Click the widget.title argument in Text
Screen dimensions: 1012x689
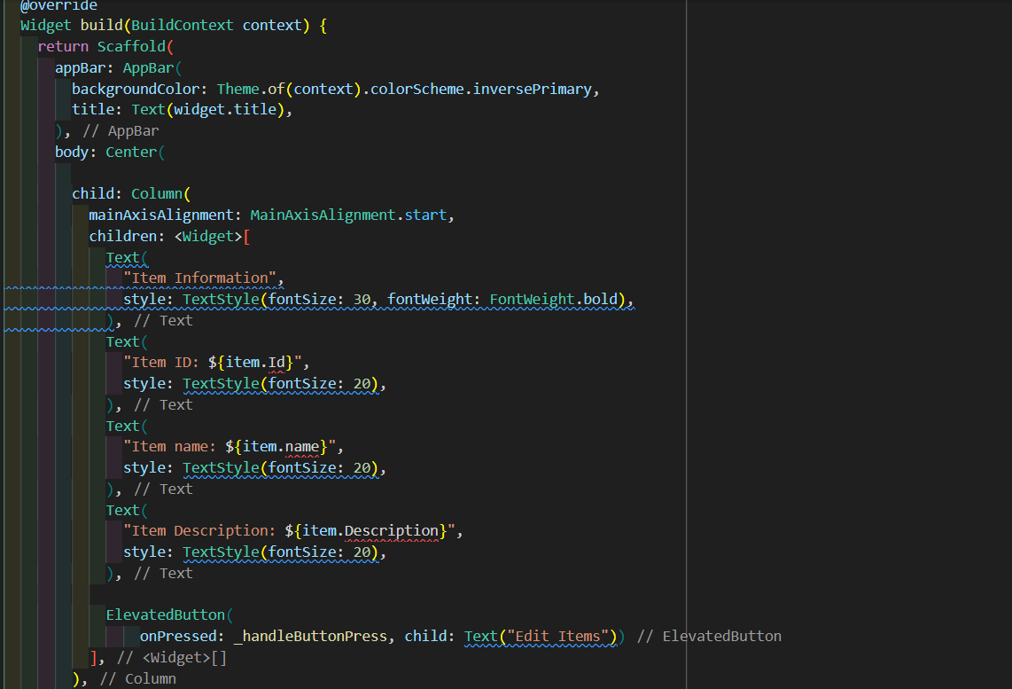tap(226, 108)
